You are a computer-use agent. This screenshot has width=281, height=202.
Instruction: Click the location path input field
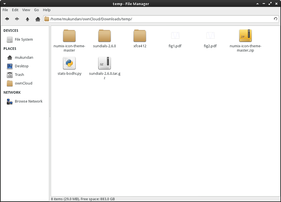160,19
